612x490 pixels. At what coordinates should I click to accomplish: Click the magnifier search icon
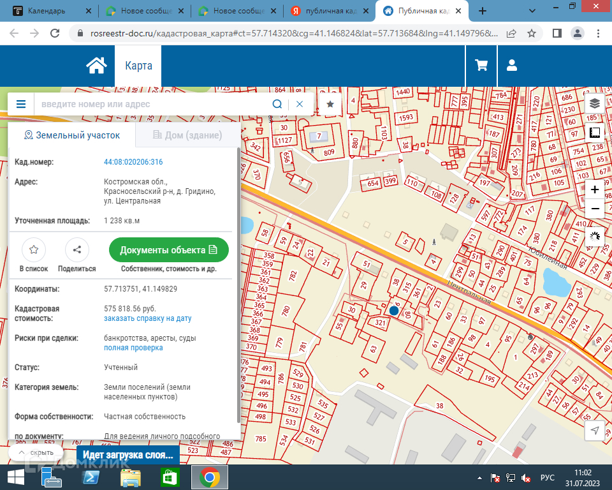tap(277, 104)
